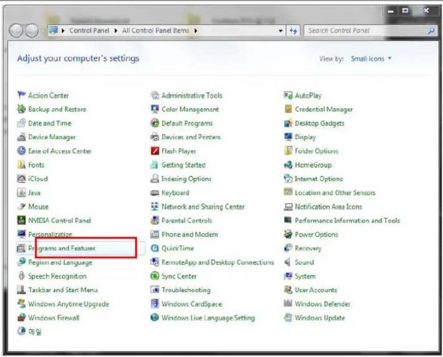Expand the address bar history dropdown arrow

(x=280, y=31)
